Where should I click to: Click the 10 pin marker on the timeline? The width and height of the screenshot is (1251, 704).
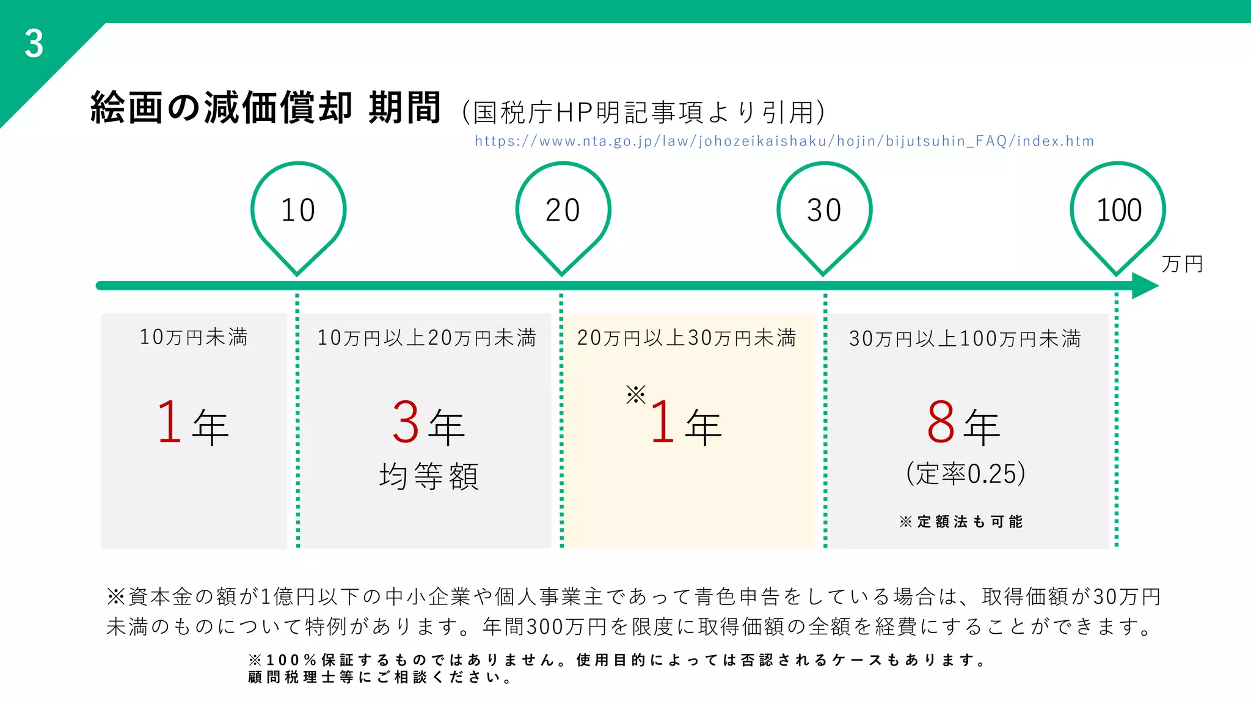[298, 219]
